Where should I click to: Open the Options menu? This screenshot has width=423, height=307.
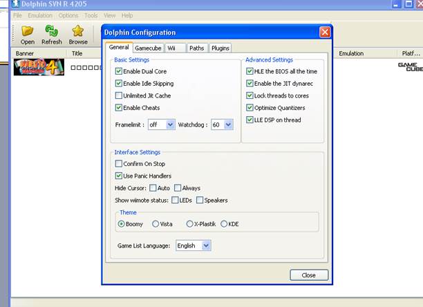pyautogui.click(x=68, y=15)
